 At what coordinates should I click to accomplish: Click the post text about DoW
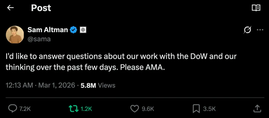click(x=121, y=62)
